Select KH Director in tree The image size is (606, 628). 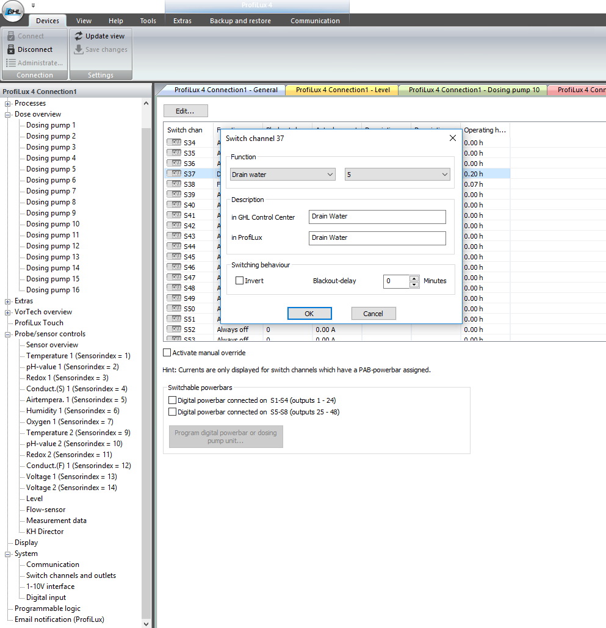point(45,532)
